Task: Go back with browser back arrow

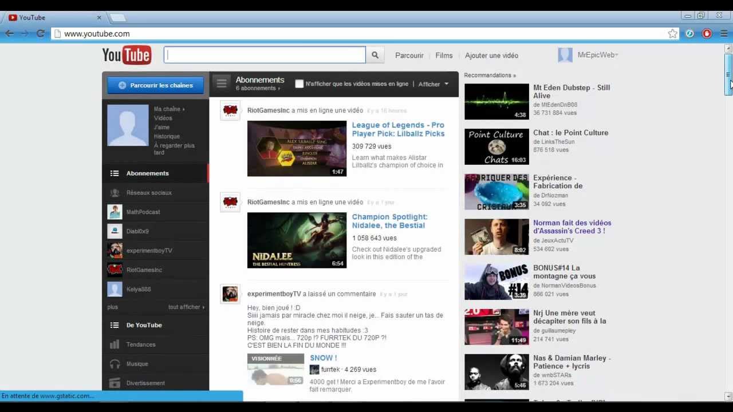Action: pyautogui.click(x=10, y=34)
